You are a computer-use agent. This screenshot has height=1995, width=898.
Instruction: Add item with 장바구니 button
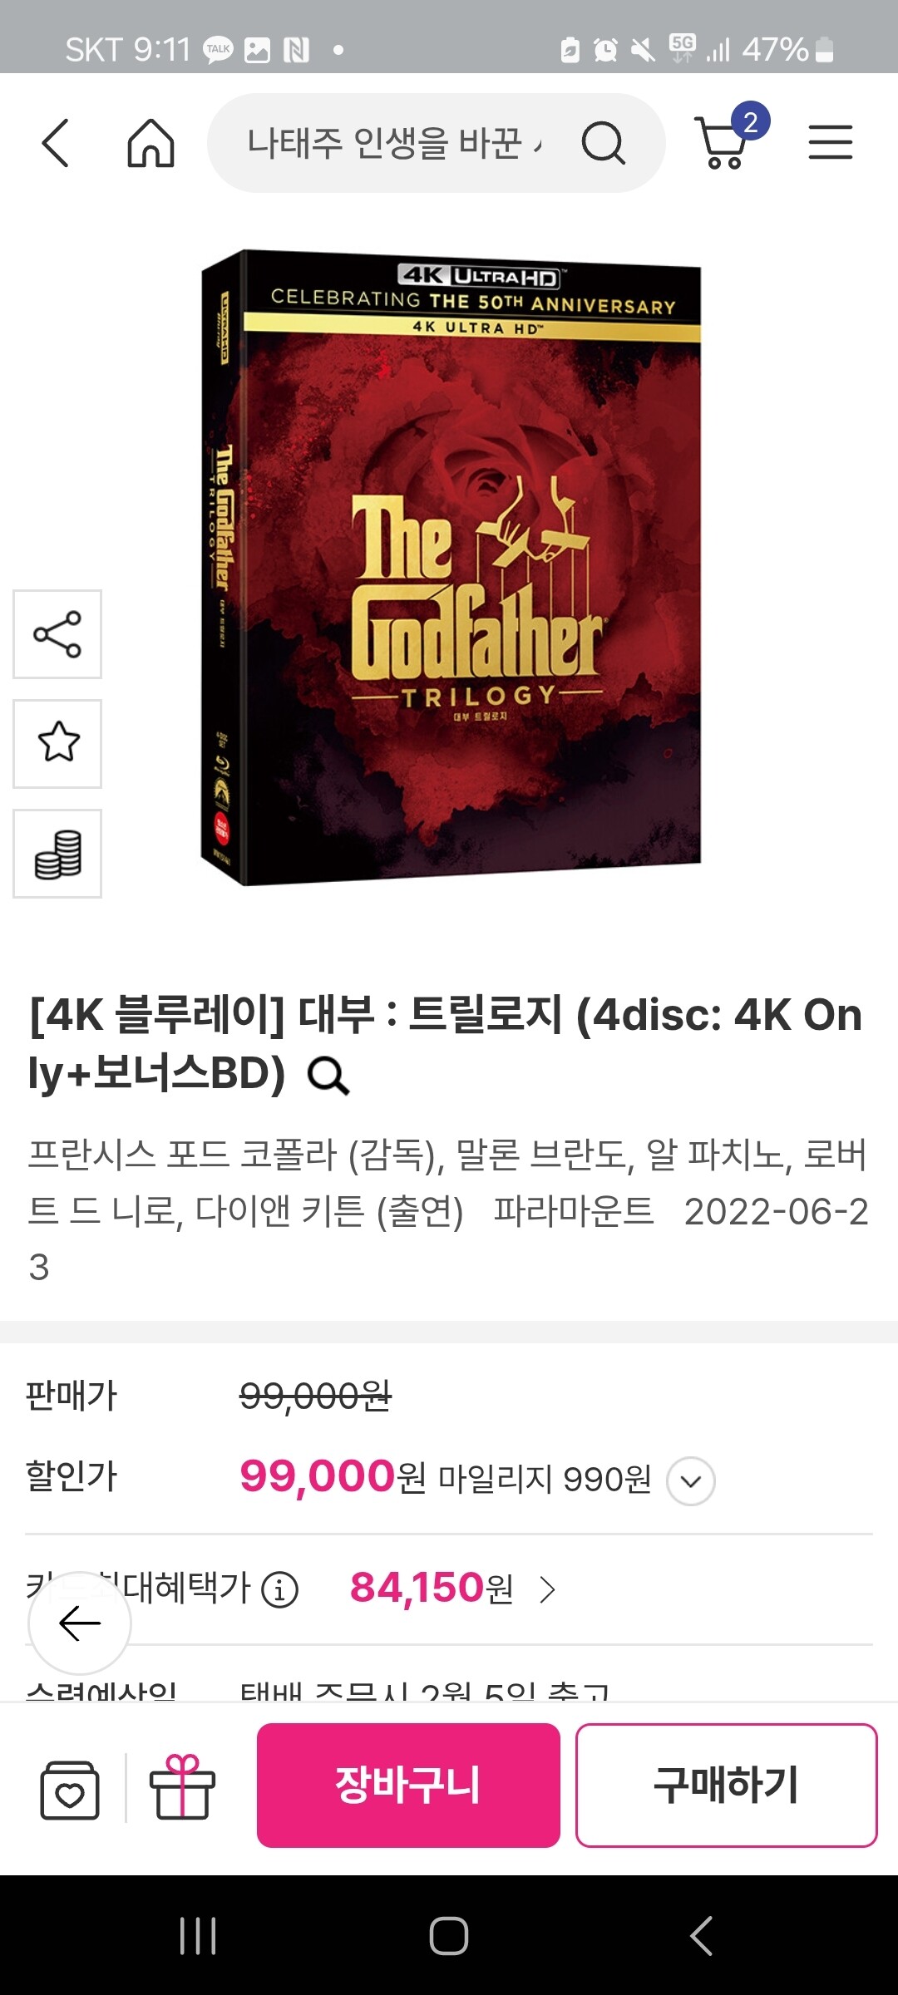click(x=408, y=1786)
